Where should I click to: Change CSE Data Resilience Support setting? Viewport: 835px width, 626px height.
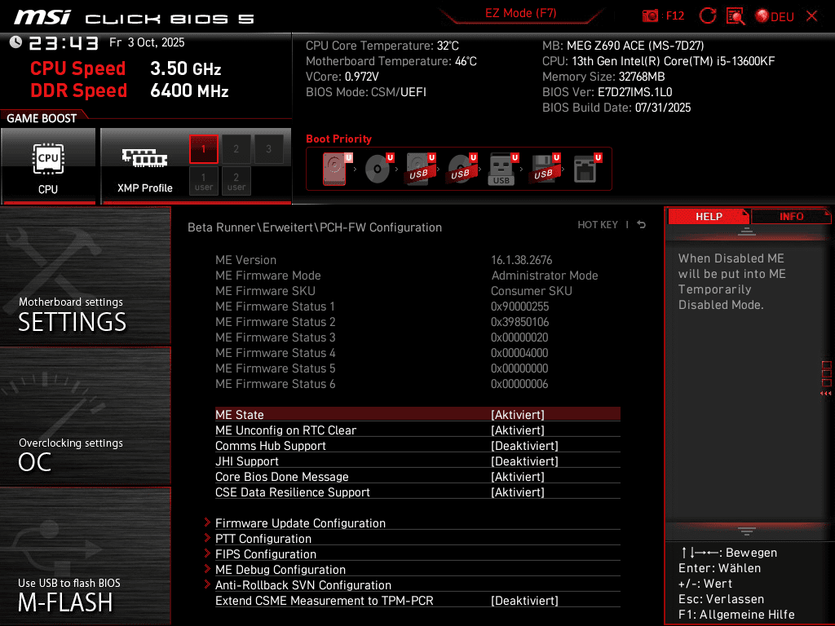point(417,492)
